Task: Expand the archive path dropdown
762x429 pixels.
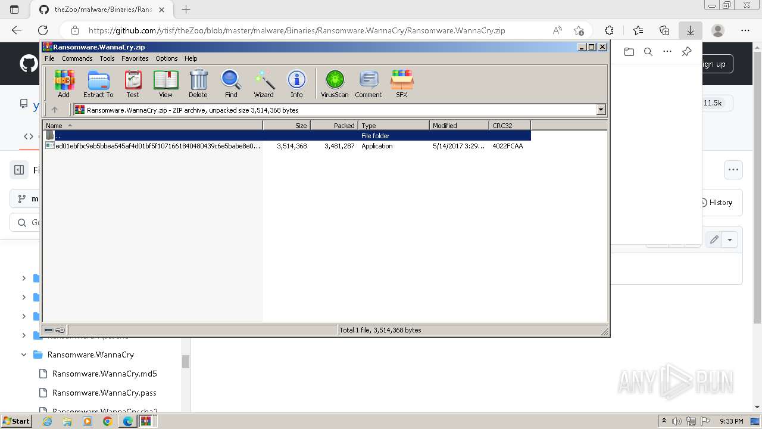Action: (x=601, y=110)
